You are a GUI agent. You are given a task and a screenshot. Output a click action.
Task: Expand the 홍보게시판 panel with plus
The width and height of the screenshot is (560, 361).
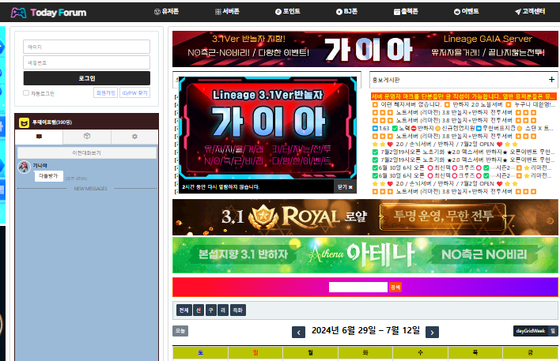click(x=551, y=80)
